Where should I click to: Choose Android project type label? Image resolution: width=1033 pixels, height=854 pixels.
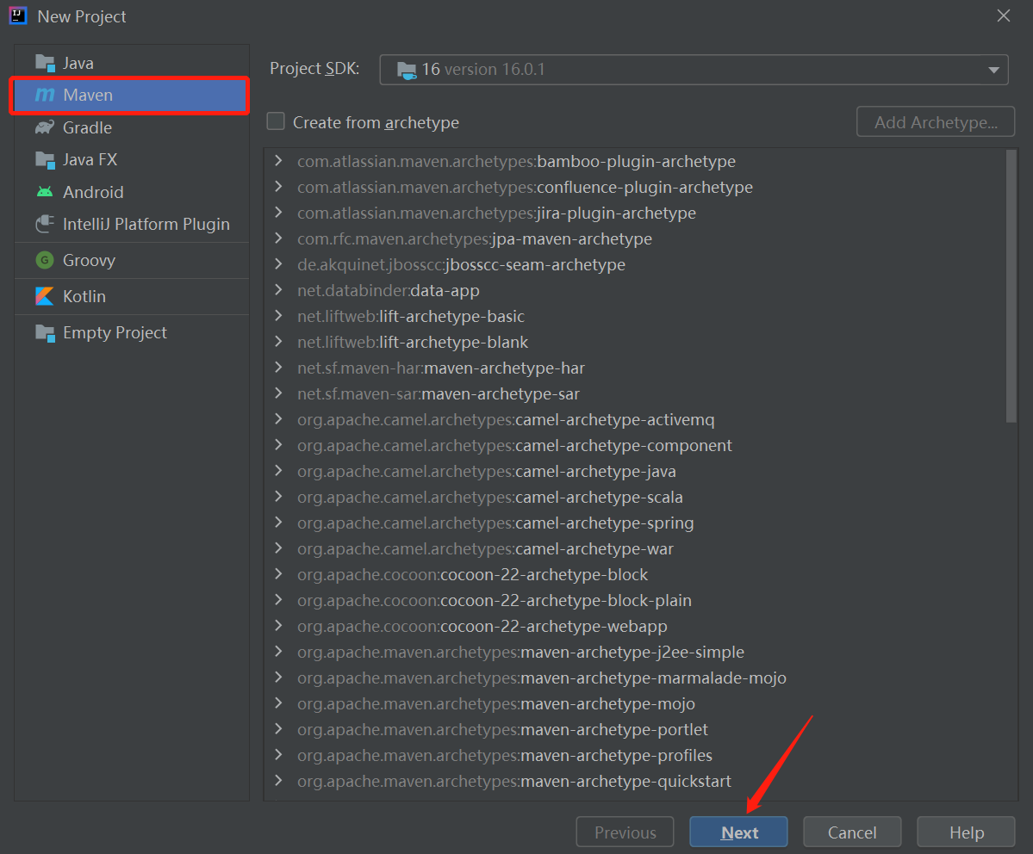click(93, 192)
